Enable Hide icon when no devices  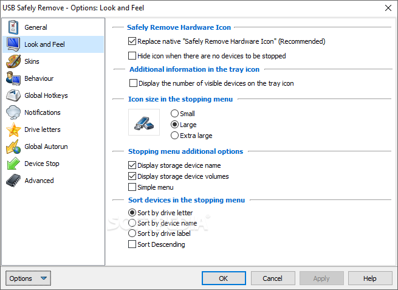[132, 55]
